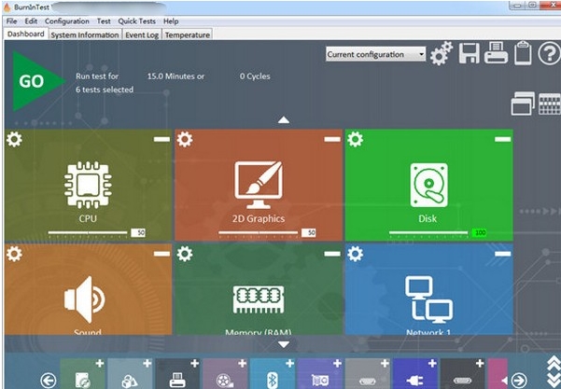The width and height of the screenshot is (561, 389).
Task: Open the grid calendar view icon
Action: coord(550,104)
